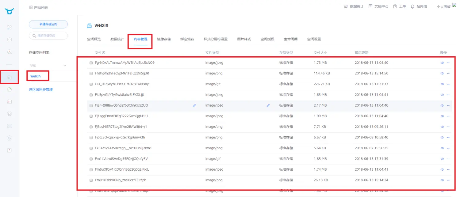
Task: Click the 文件名 column header
Action: pyautogui.click(x=100, y=53)
